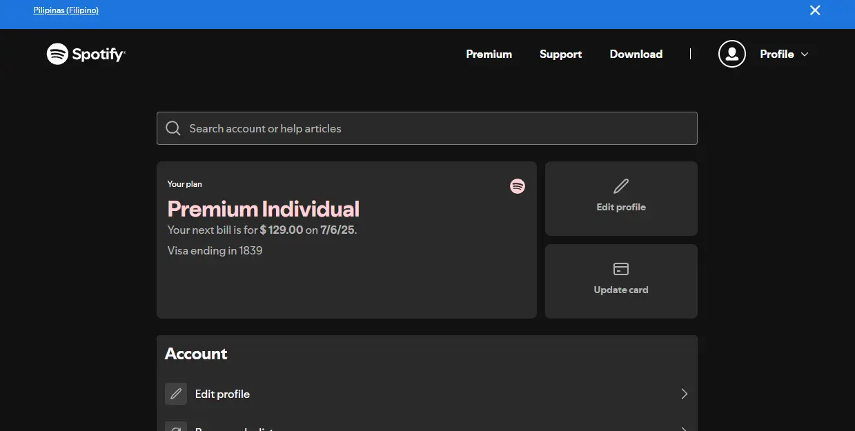Click the Account section heading
Image resolution: width=855 pixels, height=431 pixels.
click(x=196, y=354)
